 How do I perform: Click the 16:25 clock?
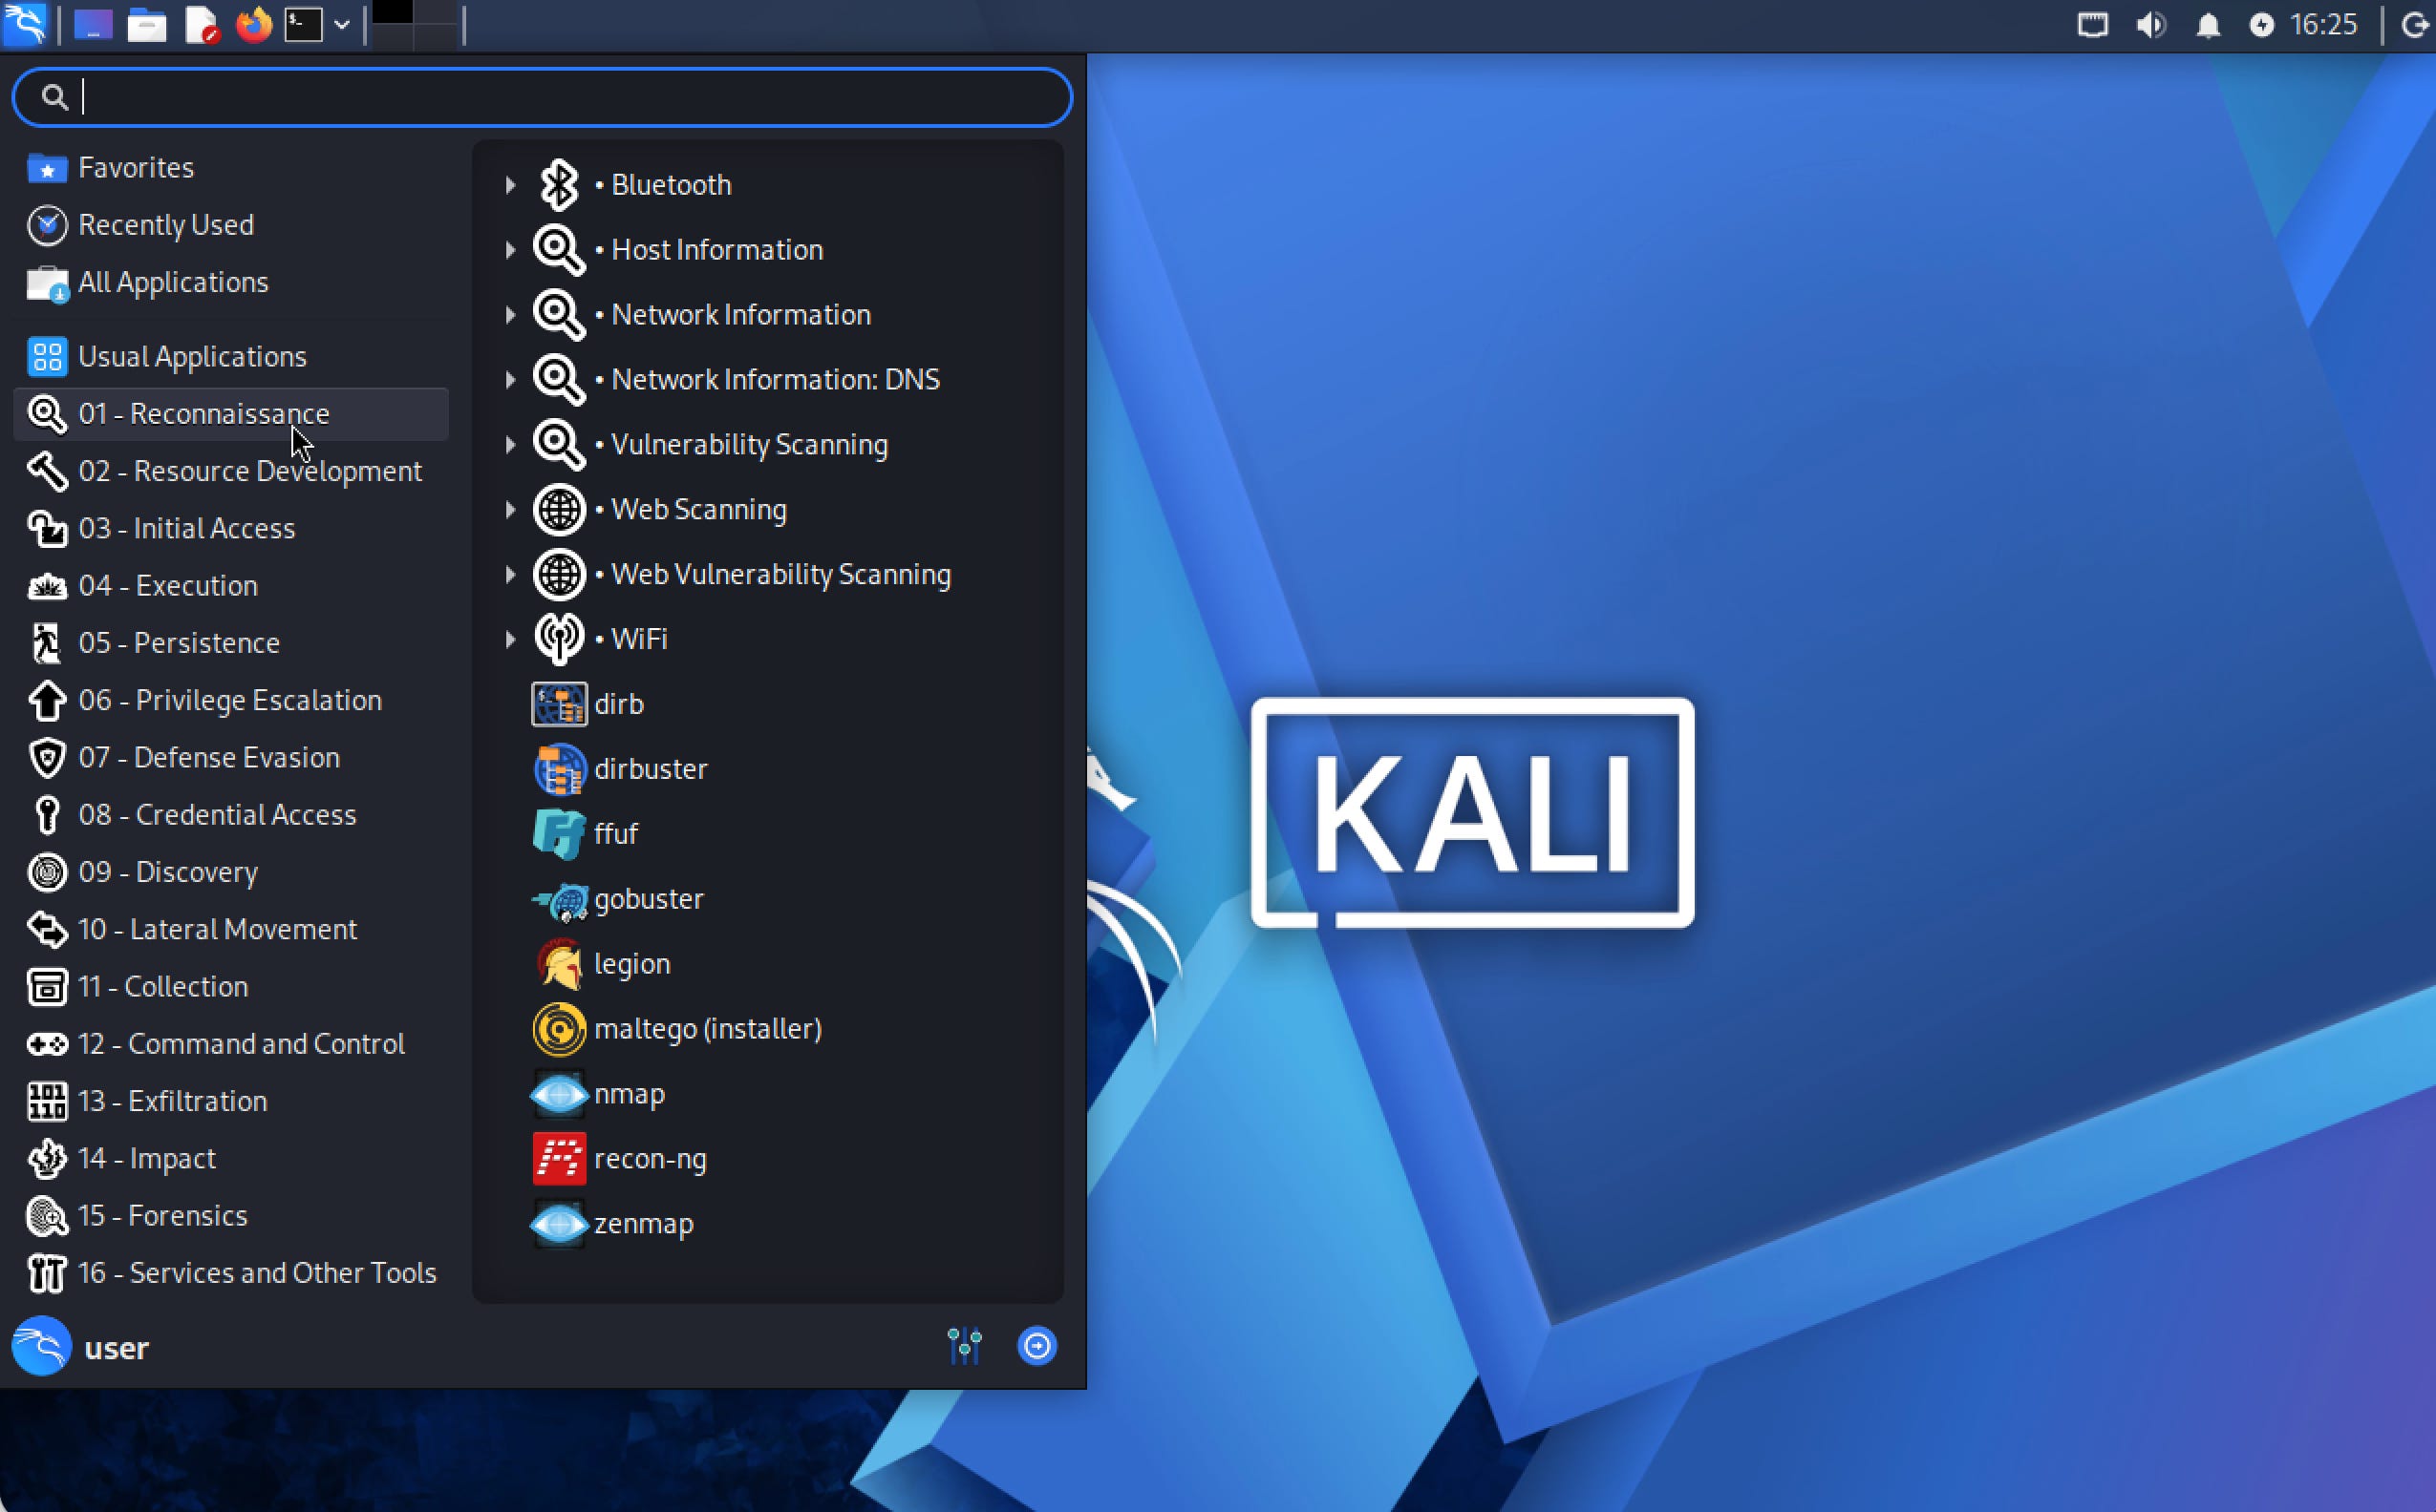pos(2324,24)
